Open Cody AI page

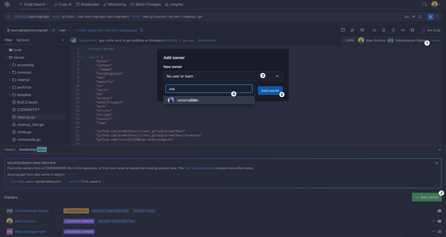click(x=63, y=4)
